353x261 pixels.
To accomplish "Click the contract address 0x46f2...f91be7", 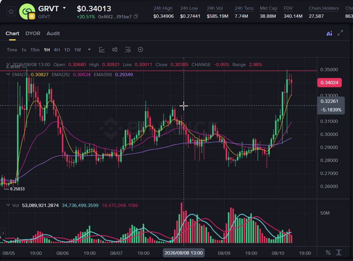I will 115,17.
